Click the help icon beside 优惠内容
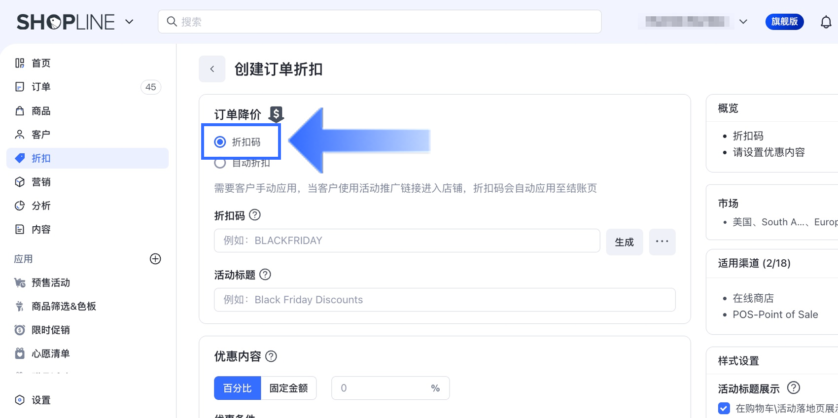 tap(271, 356)
